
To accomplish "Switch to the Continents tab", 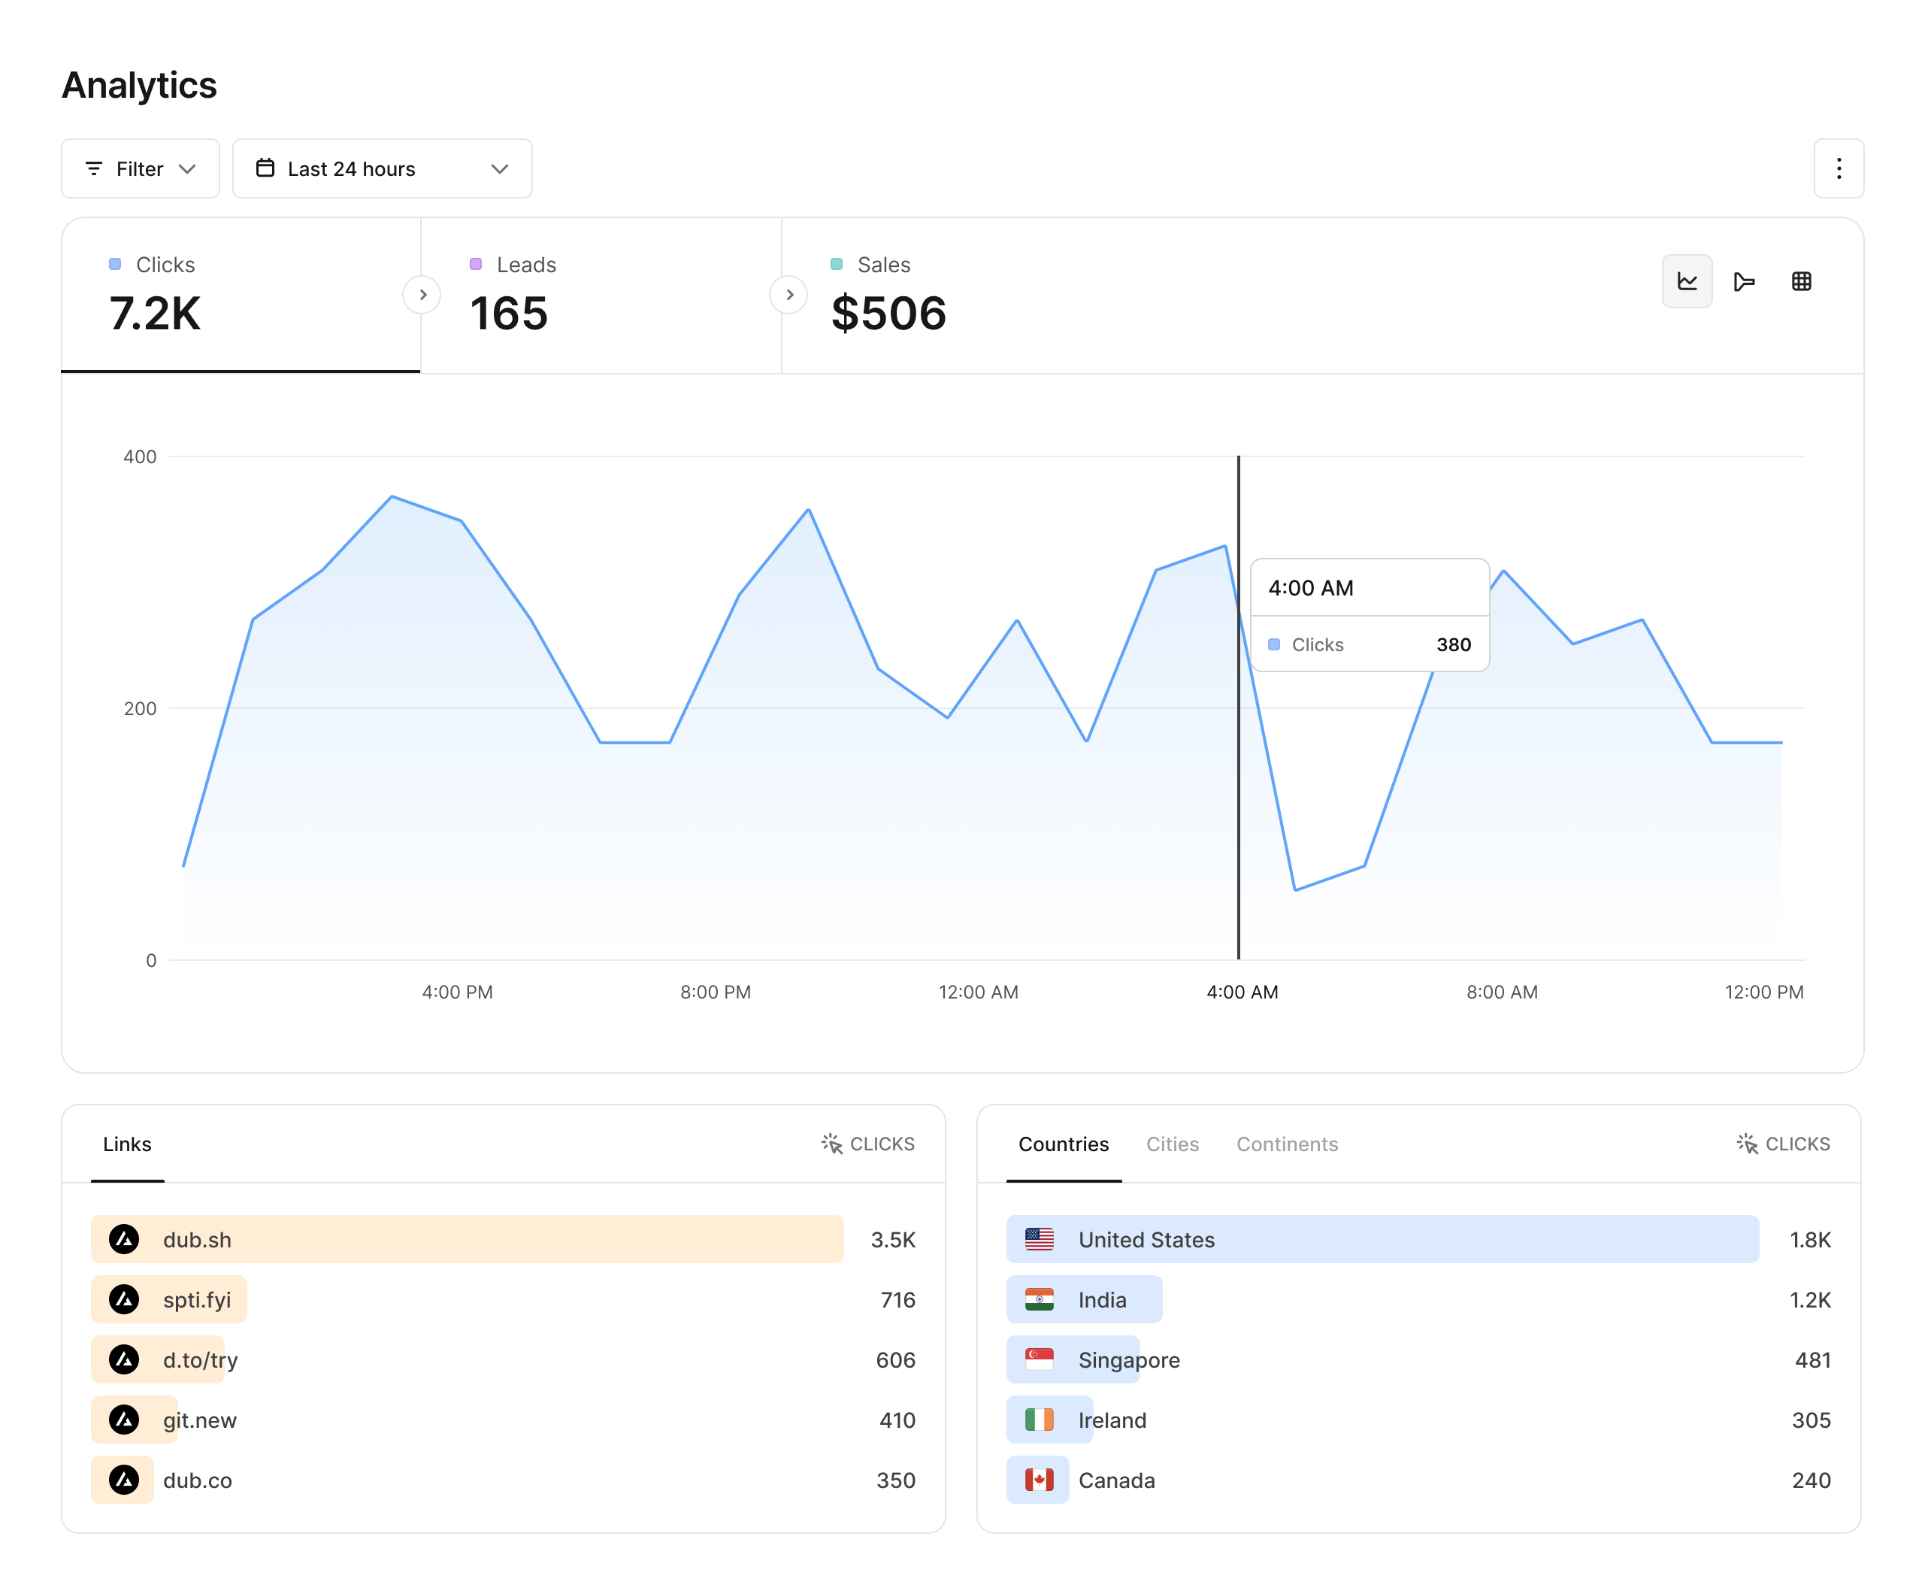I will [x=1287, y=1144].
